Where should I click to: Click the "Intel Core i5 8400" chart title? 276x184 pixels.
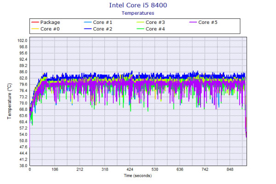[x=138, y=5]
